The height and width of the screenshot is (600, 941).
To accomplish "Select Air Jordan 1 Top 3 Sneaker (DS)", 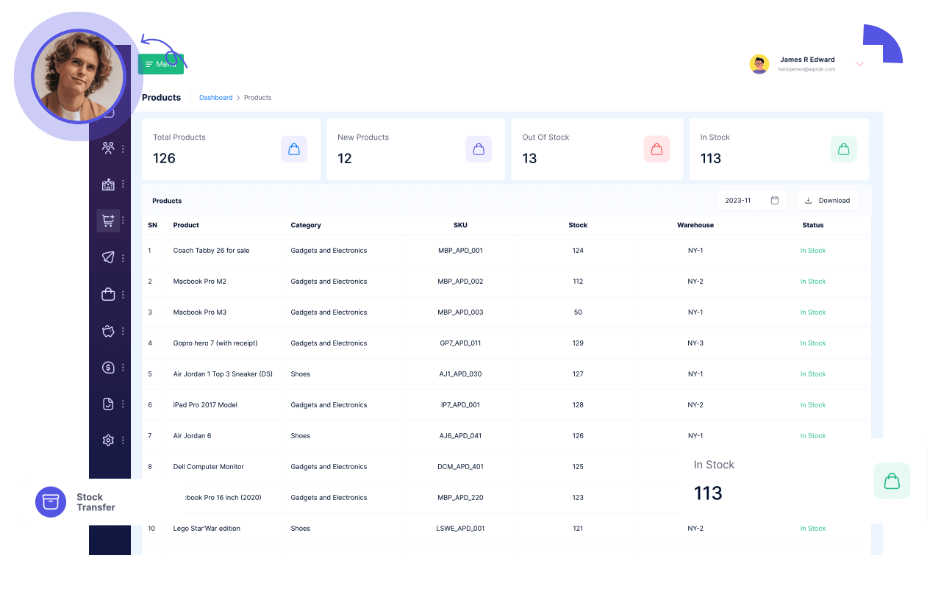I will [223, 374].
